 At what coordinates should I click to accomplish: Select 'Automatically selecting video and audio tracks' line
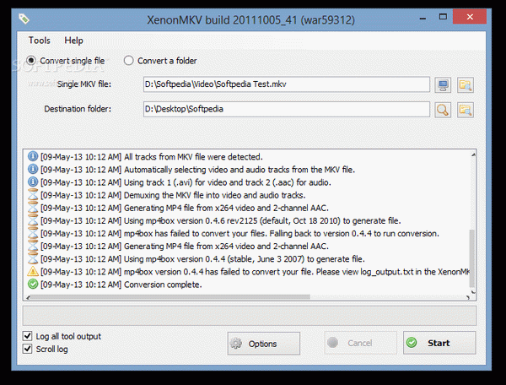click(x=197, y=170)
